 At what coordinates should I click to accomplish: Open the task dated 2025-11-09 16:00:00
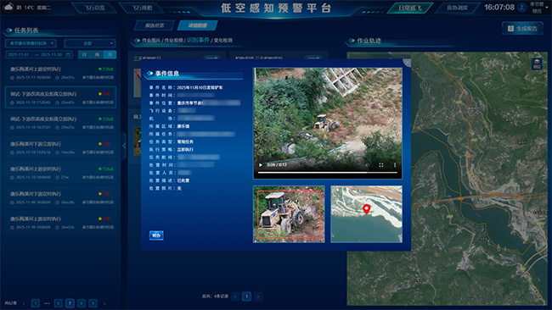[x=61, y=197]
